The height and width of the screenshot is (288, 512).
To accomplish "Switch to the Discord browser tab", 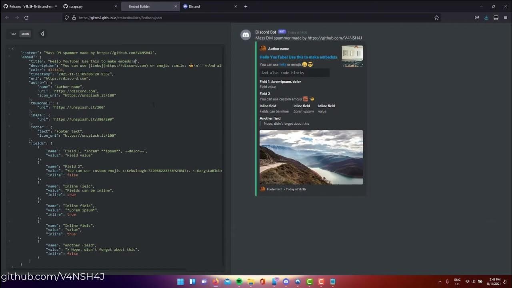I will 210,6.
